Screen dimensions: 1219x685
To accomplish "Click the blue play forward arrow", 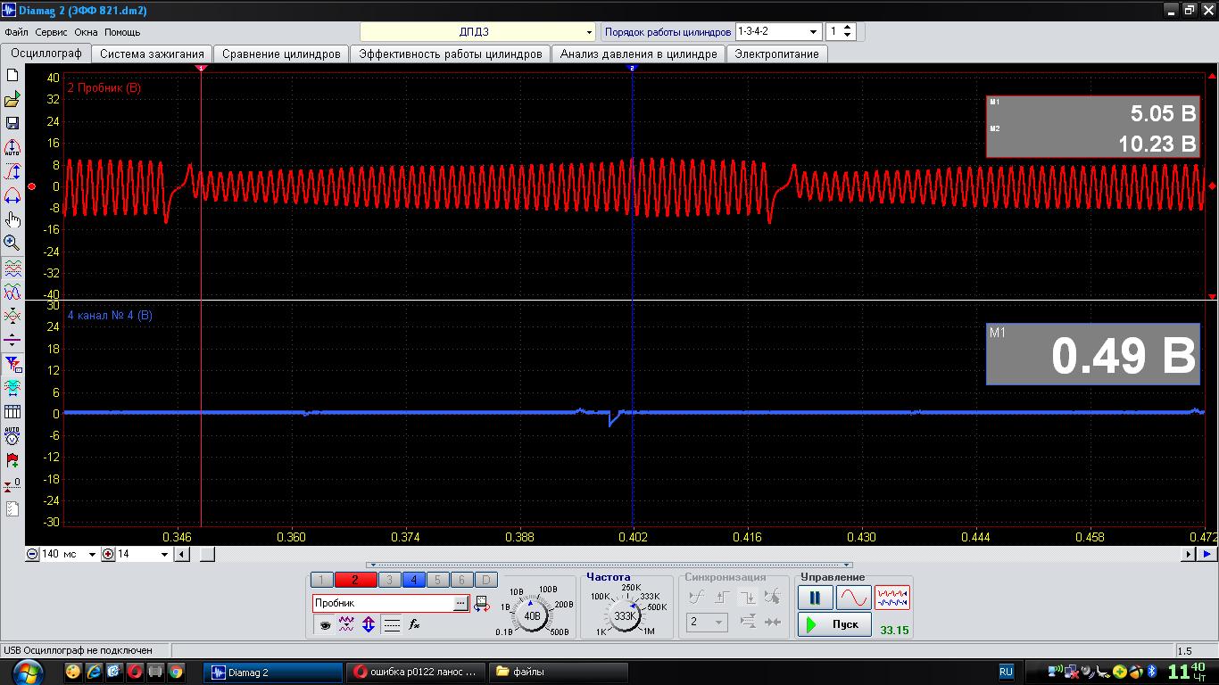I will coord(1207,554).
